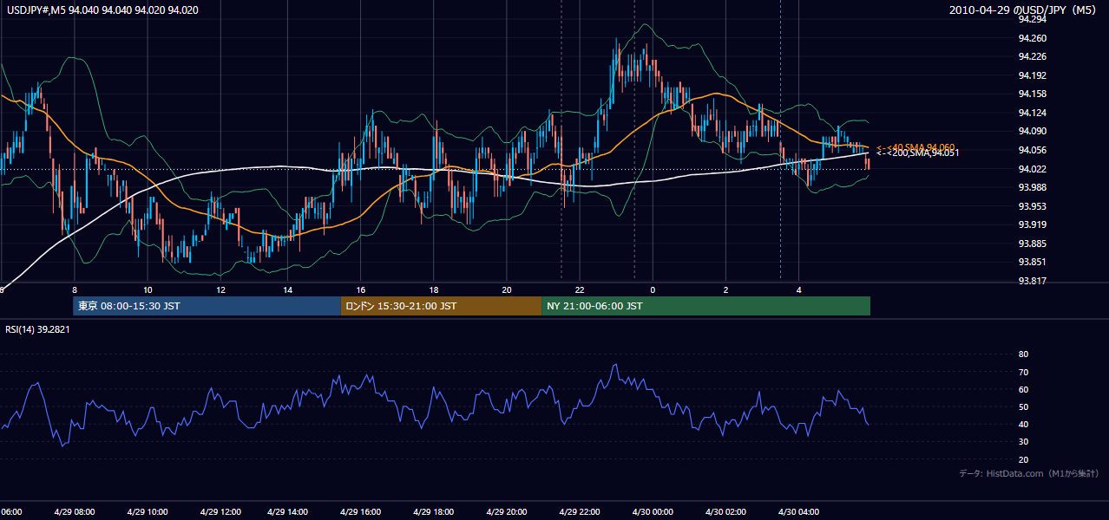1109x520 pixels.
Task: Click hour mark 2 under price chart
Action: pos(725,289)
